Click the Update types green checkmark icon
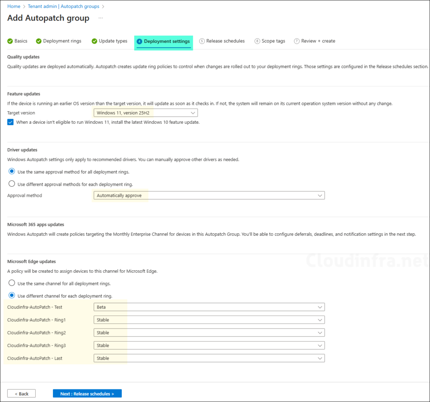The width and height of the screenshot is (430, 402). pyautogui.click(x=94, y=41)
